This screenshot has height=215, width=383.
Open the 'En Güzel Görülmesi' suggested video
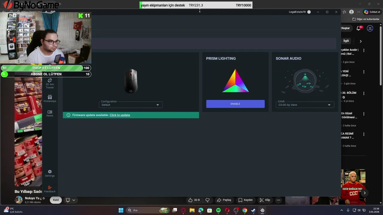[x=349, y=115]
